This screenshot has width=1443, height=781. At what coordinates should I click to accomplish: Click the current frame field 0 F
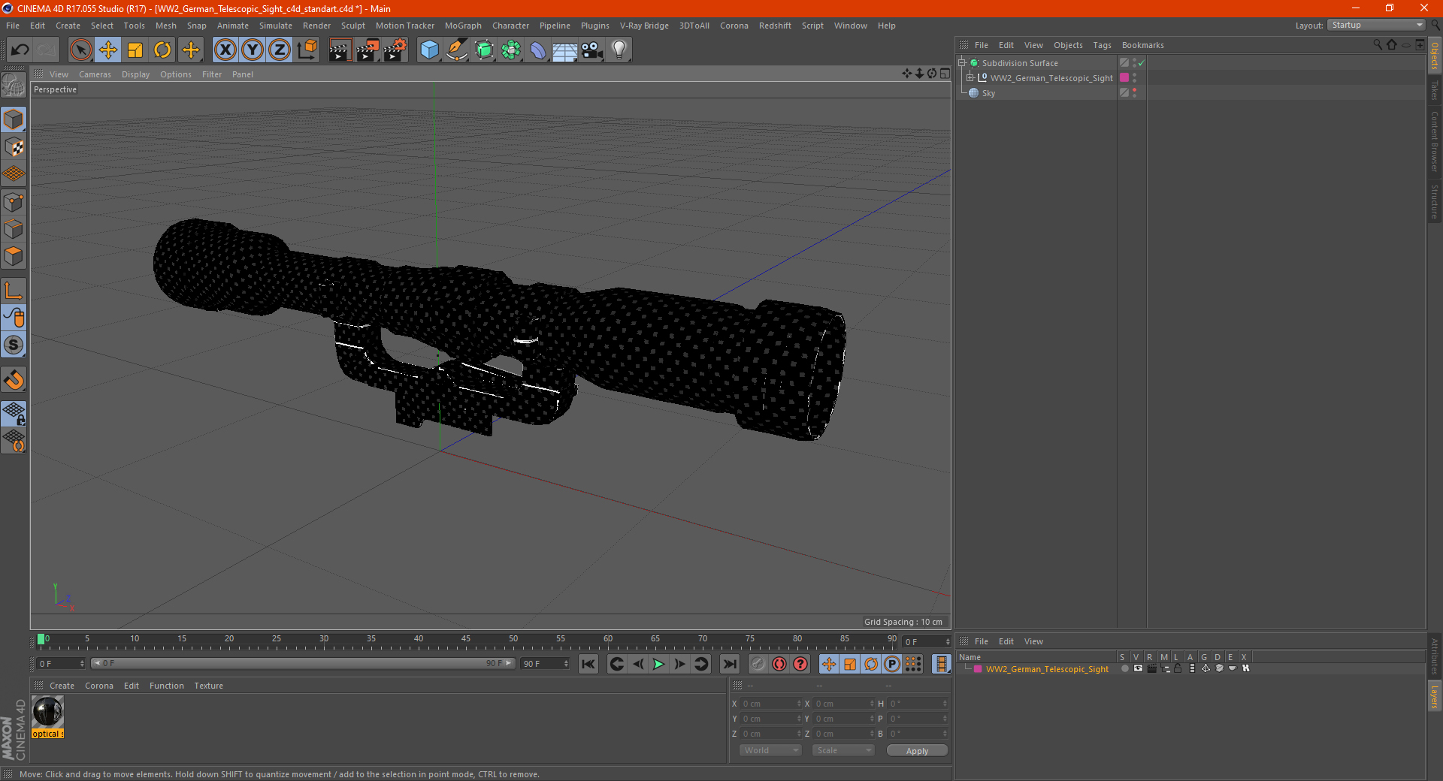coord(61,664)
